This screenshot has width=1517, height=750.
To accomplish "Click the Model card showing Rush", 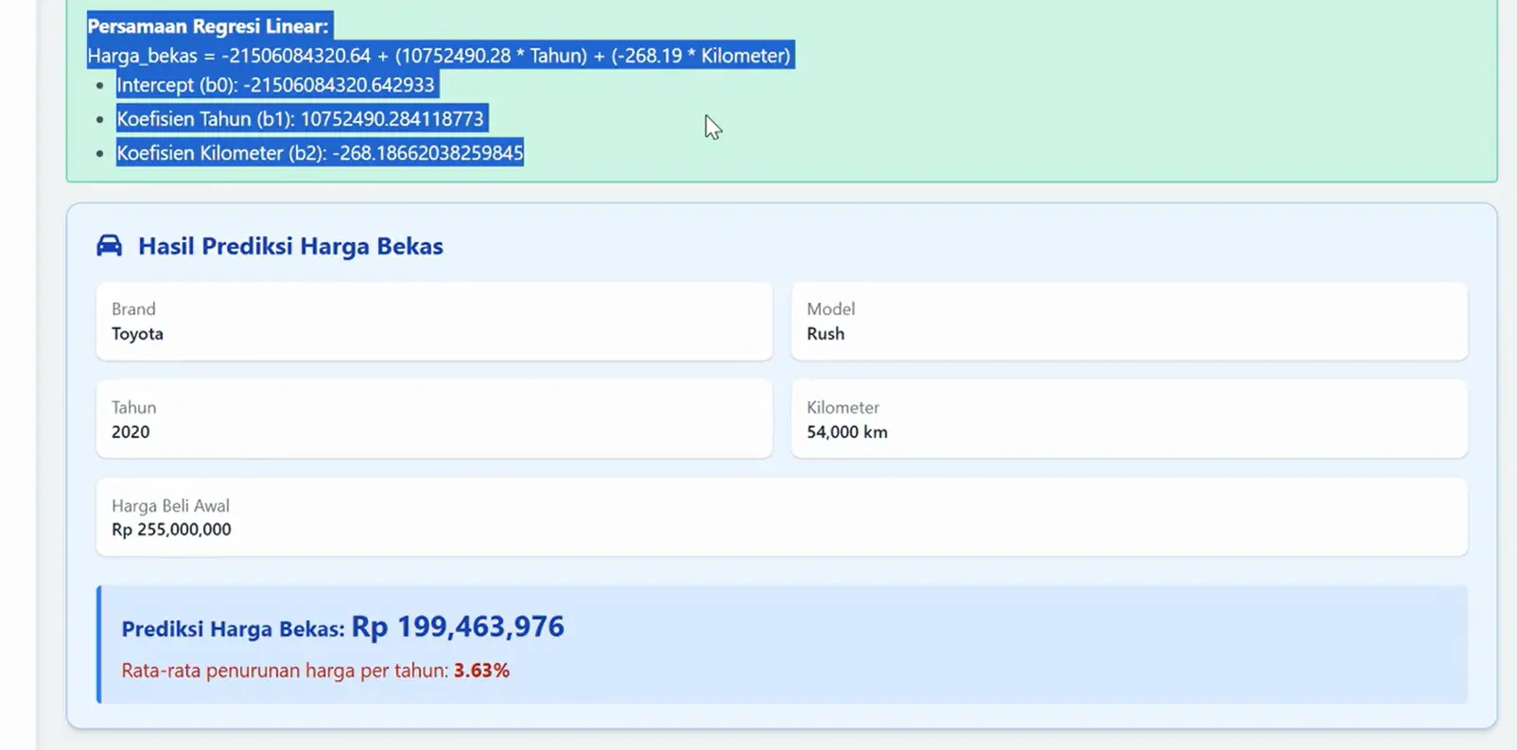I will pyautogui.click(x=1129, y=322).
